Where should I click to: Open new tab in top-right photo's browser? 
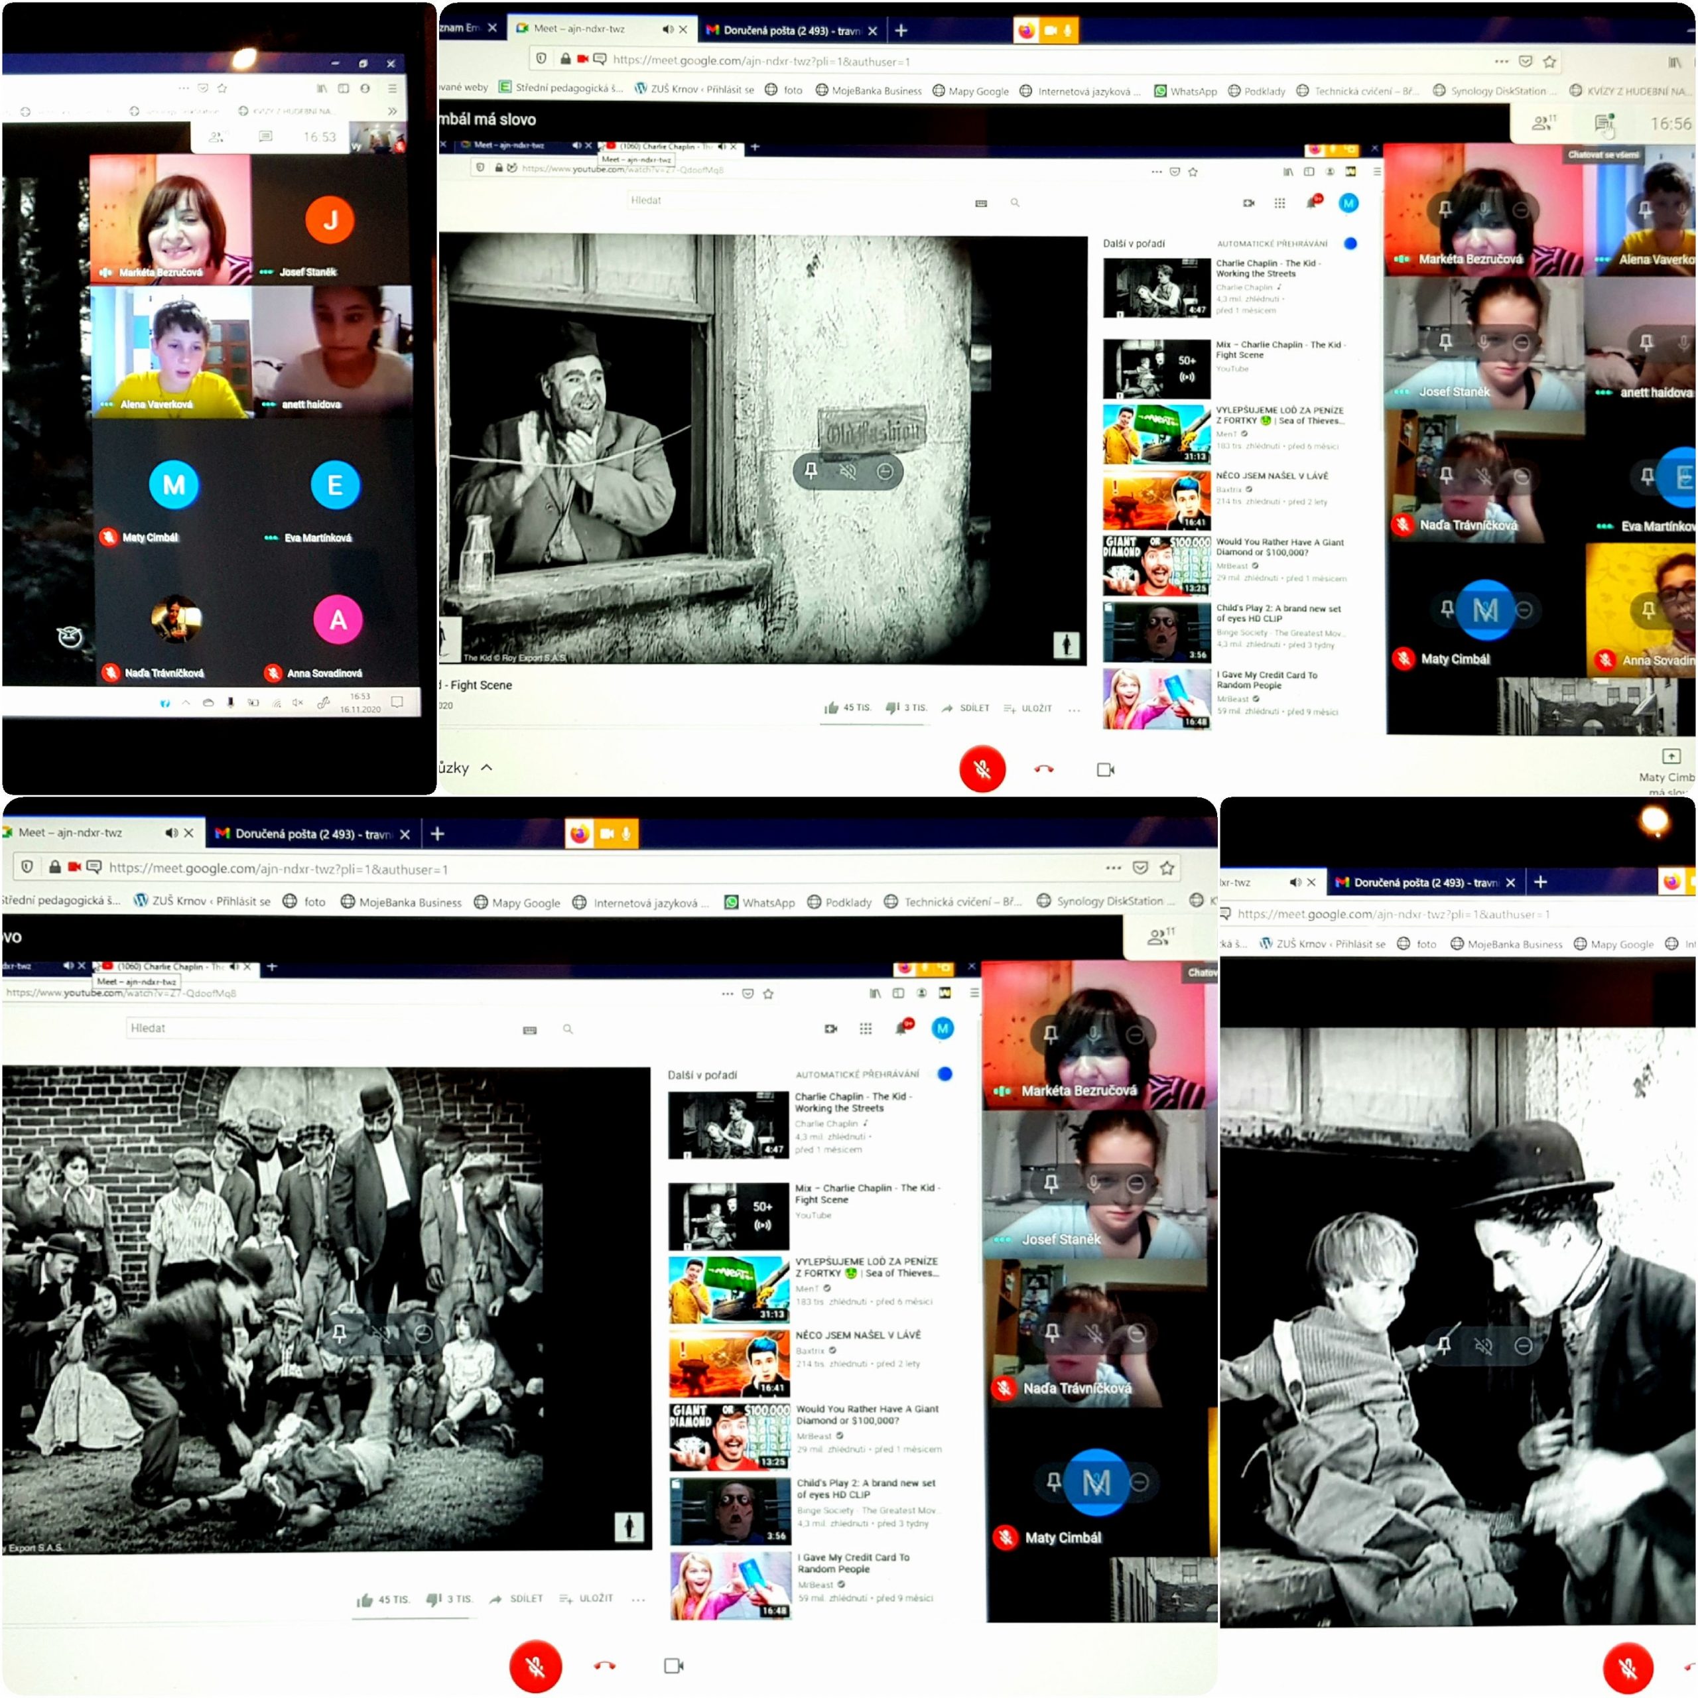901,30
